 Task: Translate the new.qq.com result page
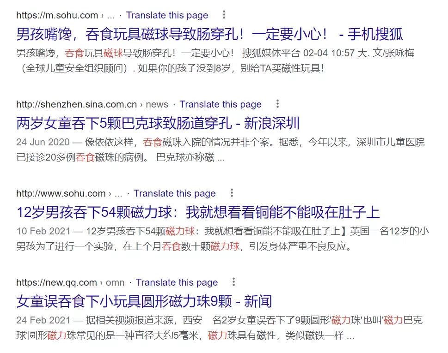pyautogui.click(x=177, y=282)
